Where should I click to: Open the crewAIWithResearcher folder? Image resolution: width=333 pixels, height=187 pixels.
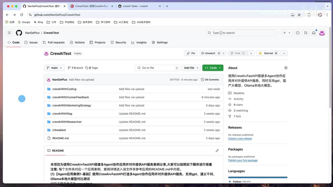click(67, 122)
